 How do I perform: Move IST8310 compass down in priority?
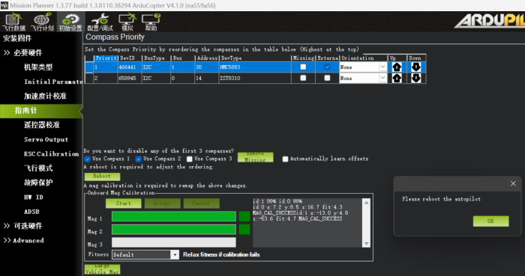pyautogui.click(x=415, y=78)
